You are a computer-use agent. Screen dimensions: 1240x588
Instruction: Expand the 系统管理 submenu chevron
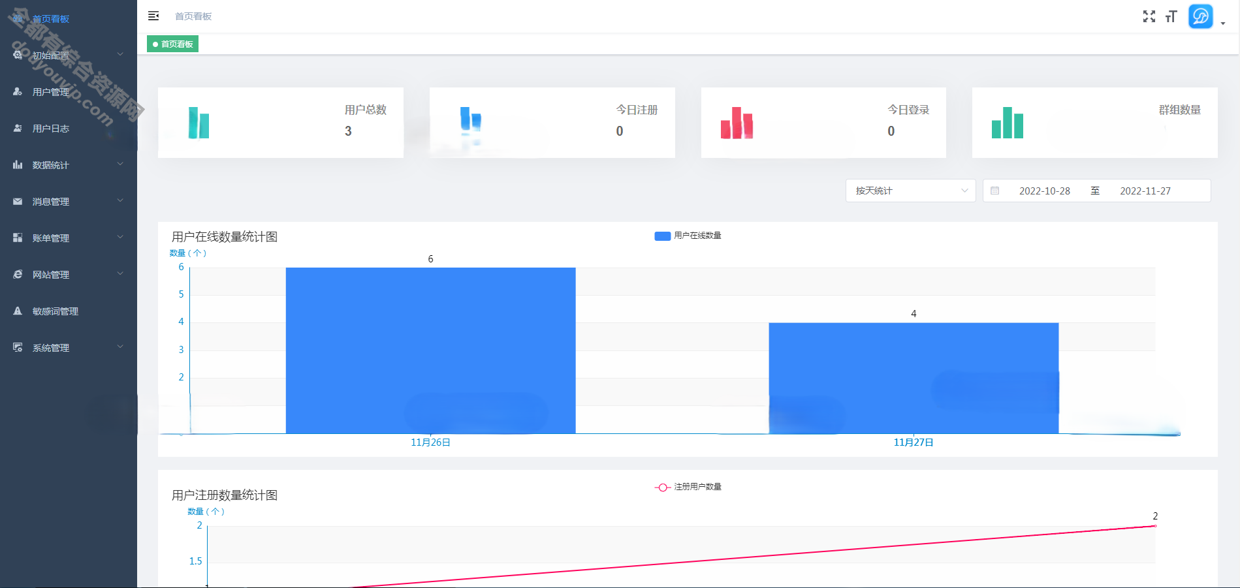click(120, 347)
